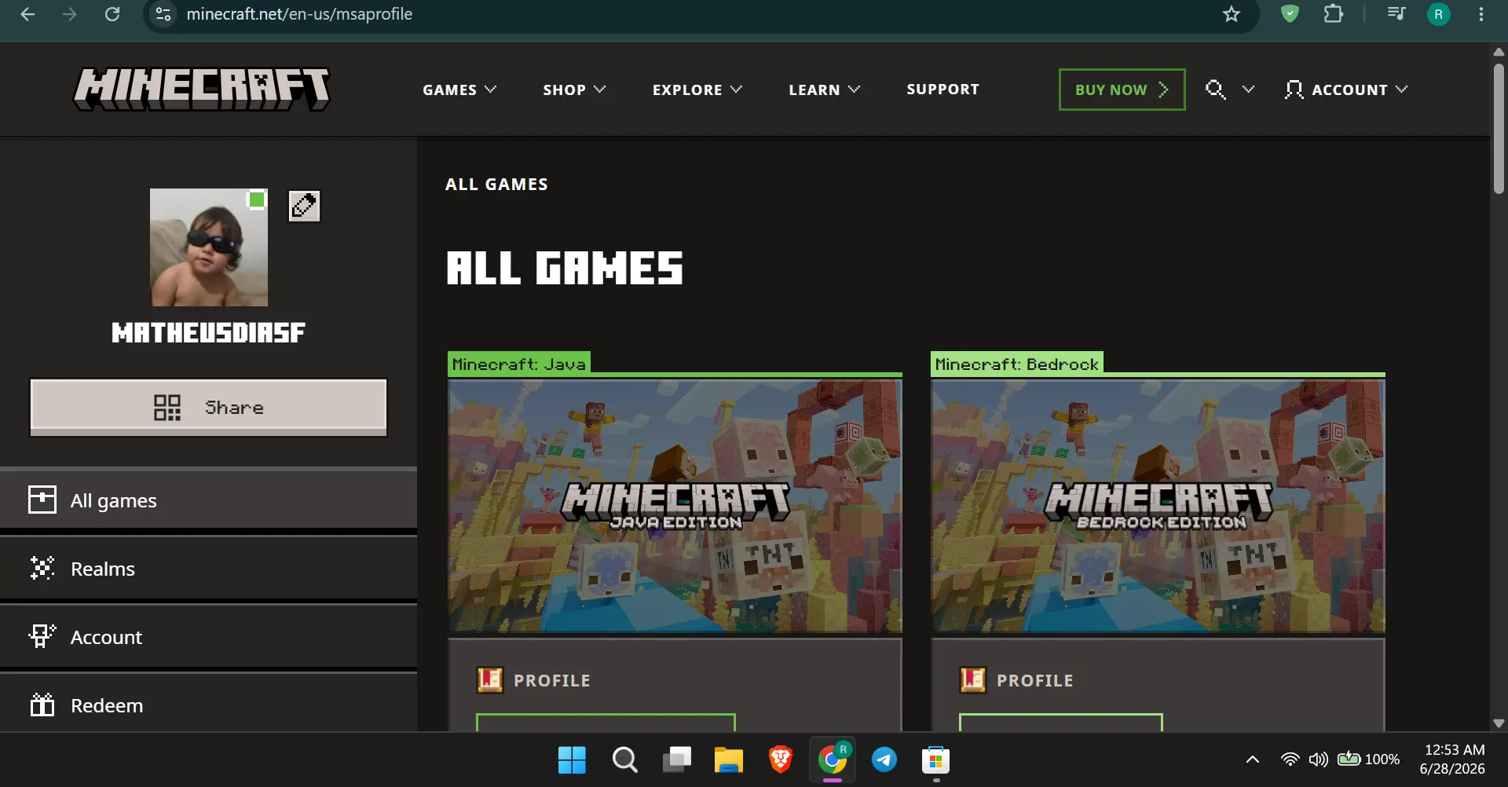Viewport: 1508px width, 787px height.
Task: Open Account in the sidebar
Action: coord(208,637)
